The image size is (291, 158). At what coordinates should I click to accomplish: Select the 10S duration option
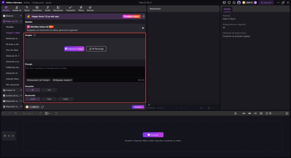pyautogui.click(x=49, y=90)
